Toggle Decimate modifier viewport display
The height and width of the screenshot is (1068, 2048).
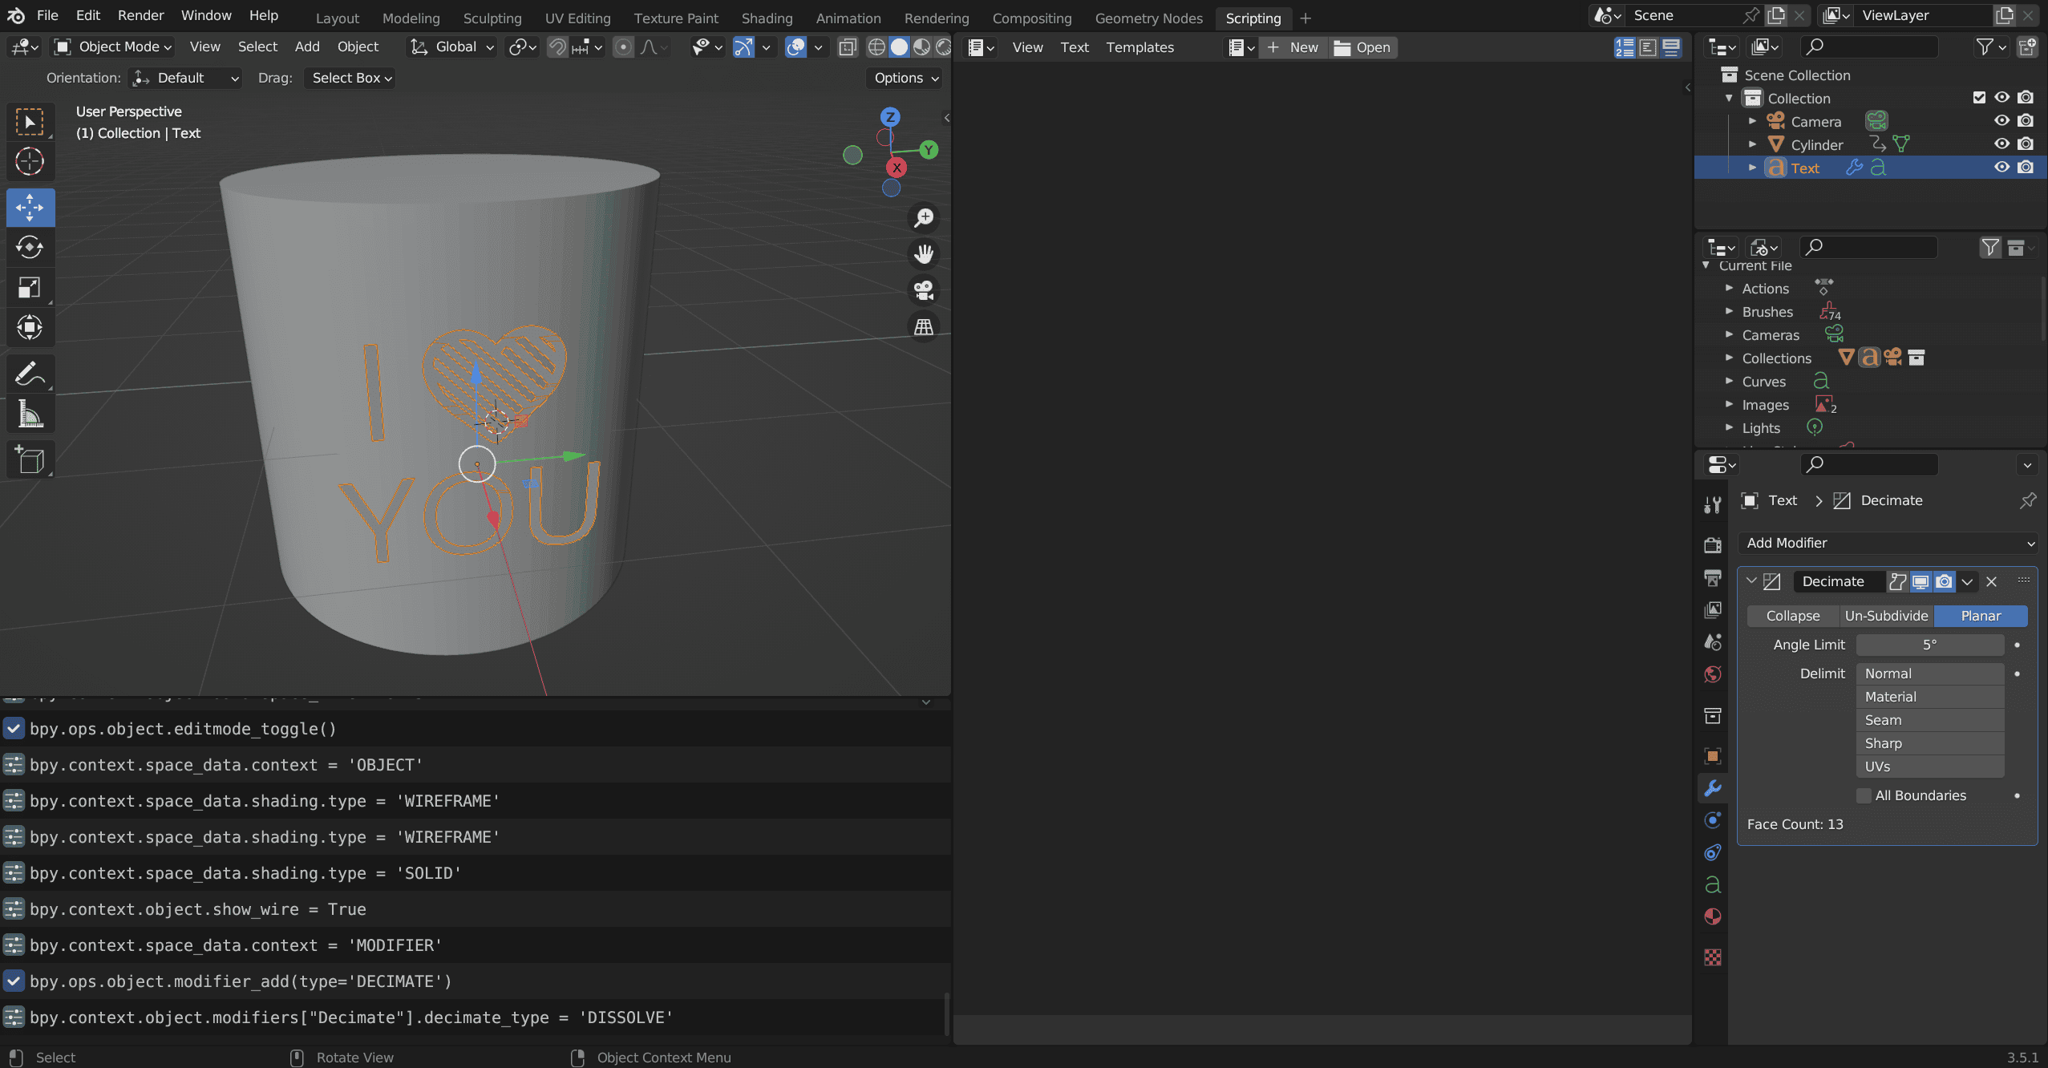click(x=1921, y=581)
